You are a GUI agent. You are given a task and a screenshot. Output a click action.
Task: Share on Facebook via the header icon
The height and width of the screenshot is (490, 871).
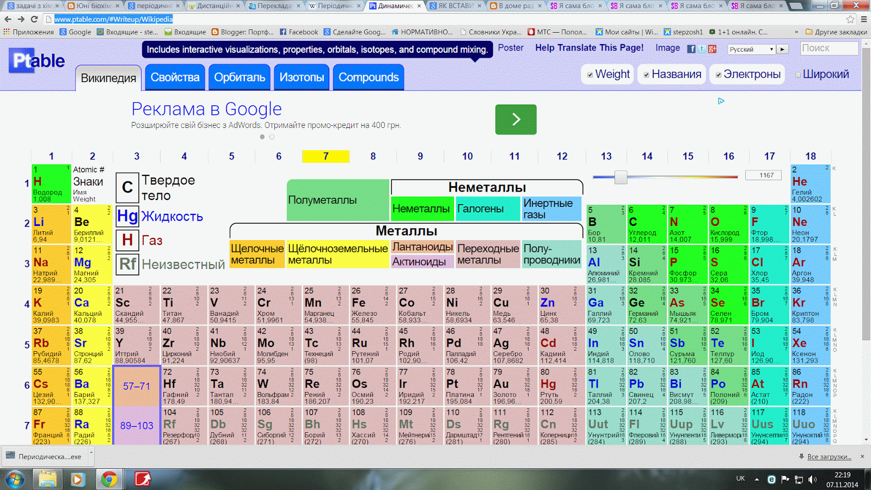tap(691, 49)
